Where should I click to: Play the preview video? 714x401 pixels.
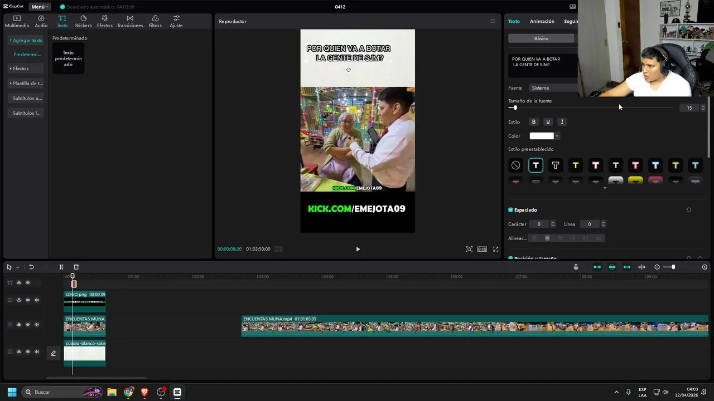pyautogui.click(x=358, y=249)
